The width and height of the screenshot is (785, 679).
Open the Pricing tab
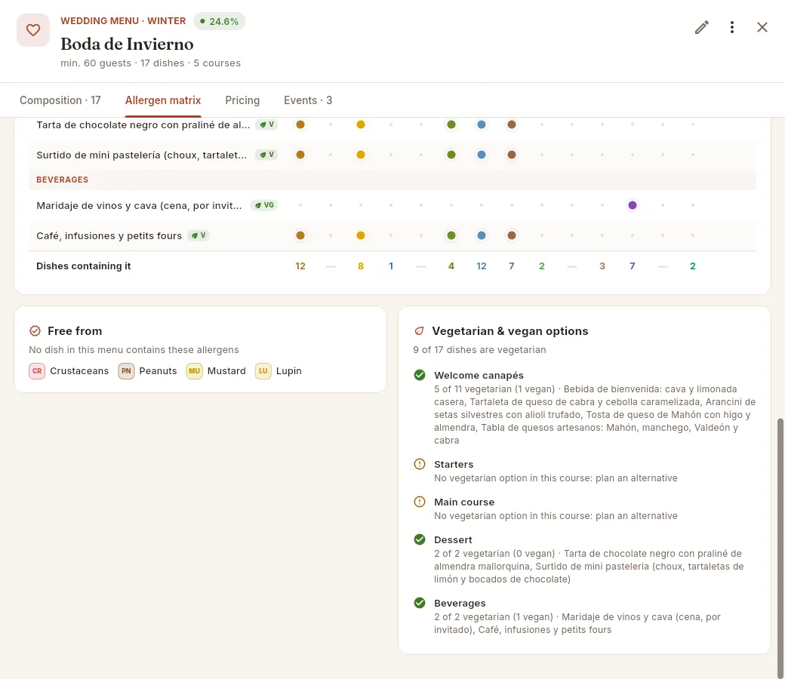point(242,100)
